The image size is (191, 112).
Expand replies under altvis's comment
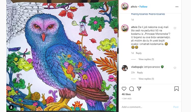point(146,59)
